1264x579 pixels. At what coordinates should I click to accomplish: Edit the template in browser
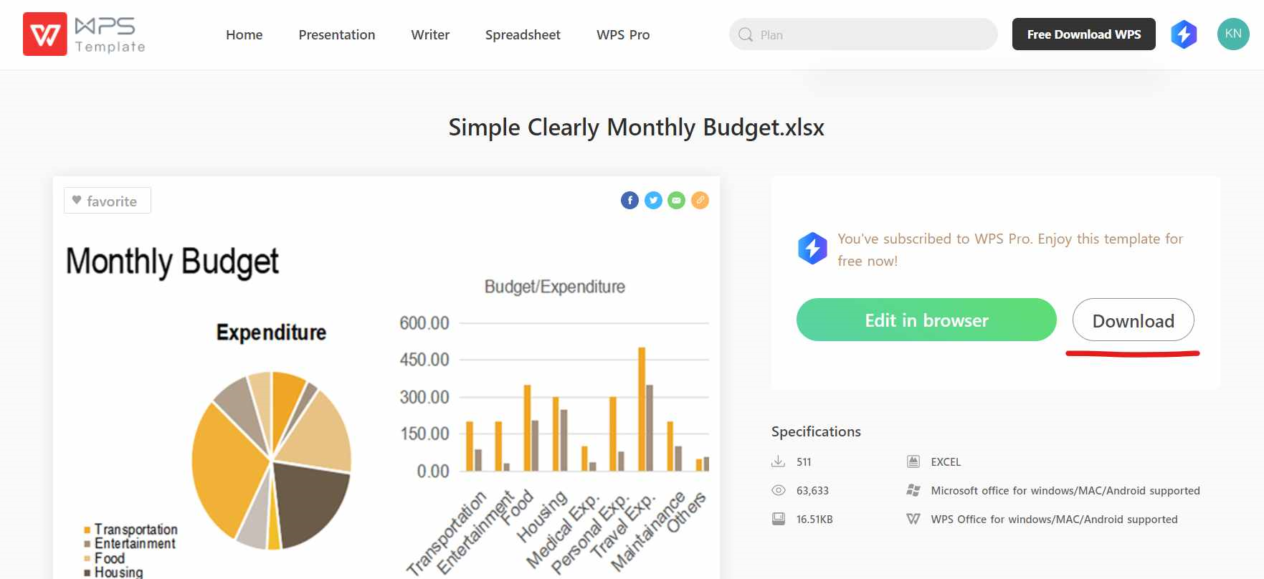[x=926, y=320]
